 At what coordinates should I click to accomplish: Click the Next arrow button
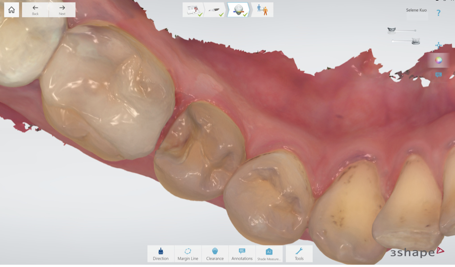coord(62,10)
